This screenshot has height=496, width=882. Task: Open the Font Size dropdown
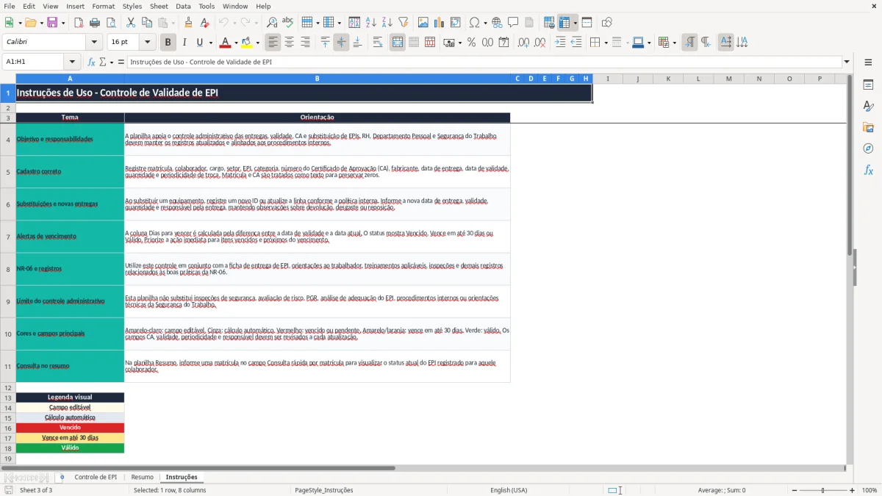[x=147, y=43]
